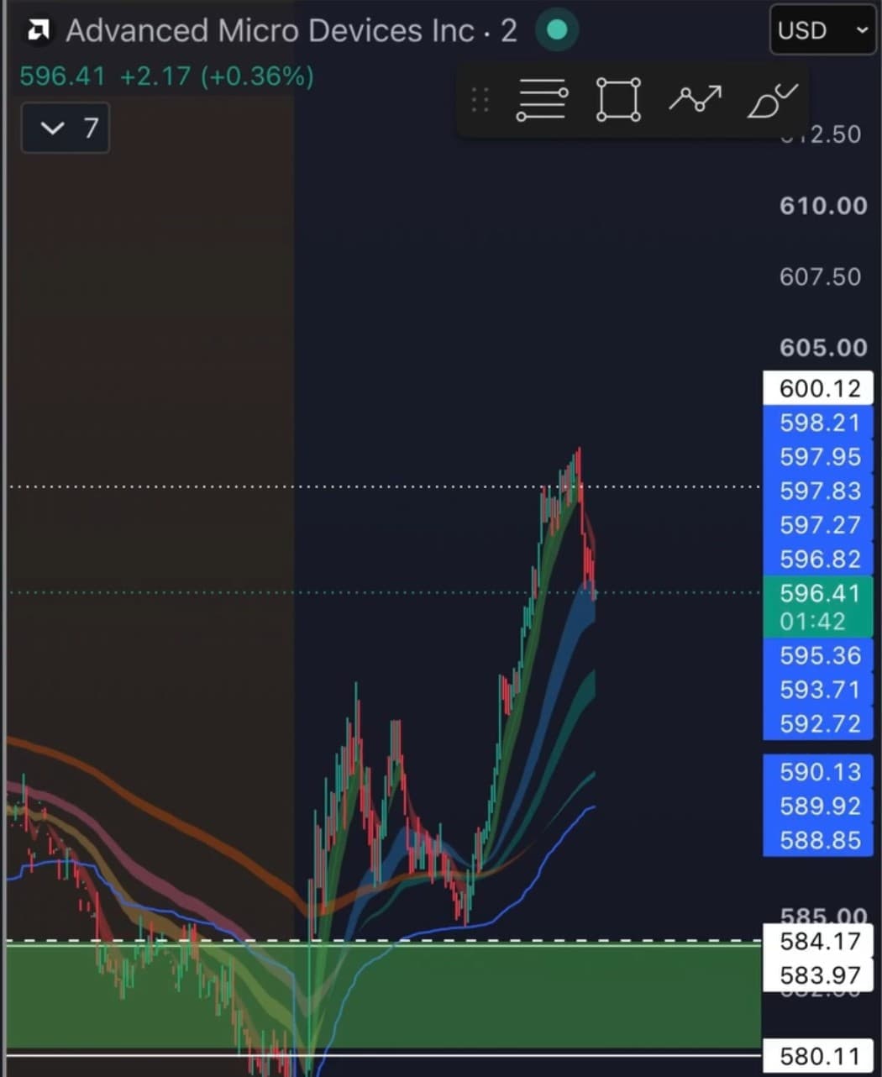
Task: Click the 598.21 blue indicator label
Action: click(x=819, y=423)
